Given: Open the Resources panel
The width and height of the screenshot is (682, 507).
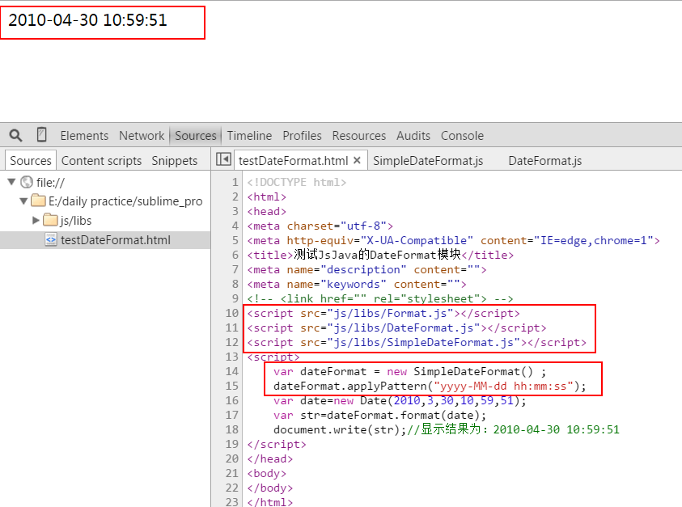Looking at the screenshot, I should pyautogui.click(x=359, y=136).
